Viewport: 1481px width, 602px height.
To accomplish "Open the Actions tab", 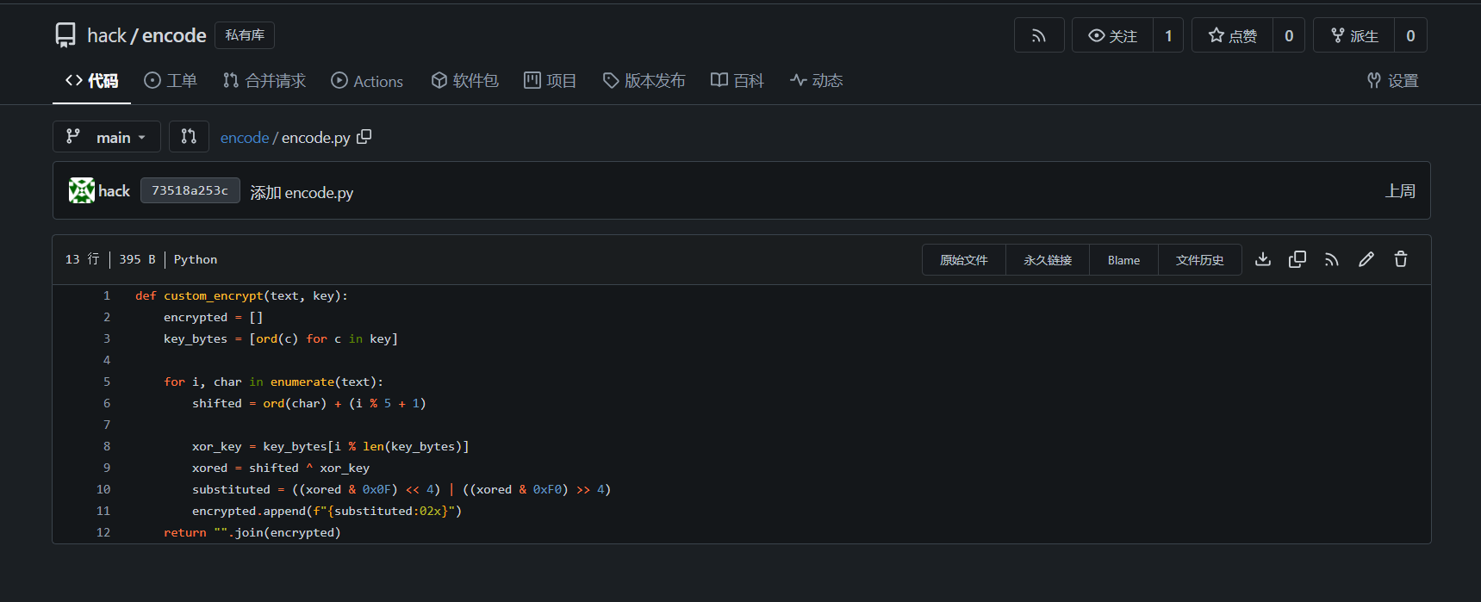I will [367, 81].
